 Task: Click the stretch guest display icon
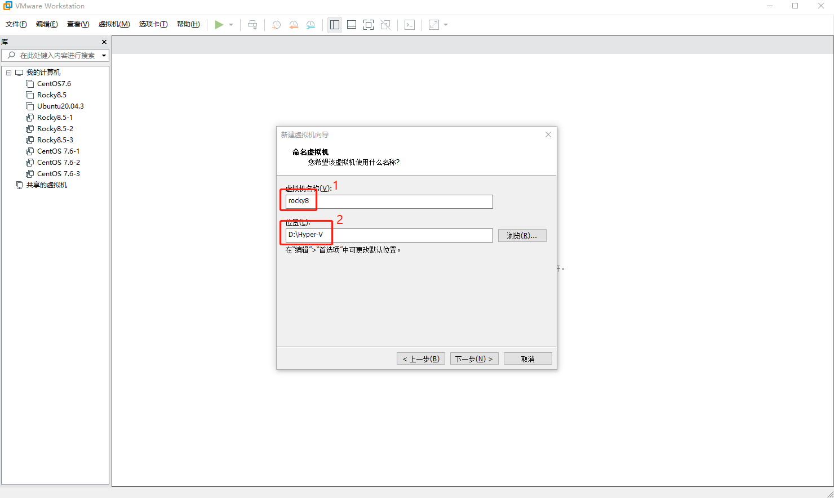(434, 25)
